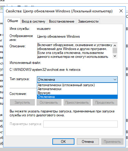The width and height of the screenshot is (128, 151).
Task: Close the Свойства dialog with X
Action: tap(121, 11)
